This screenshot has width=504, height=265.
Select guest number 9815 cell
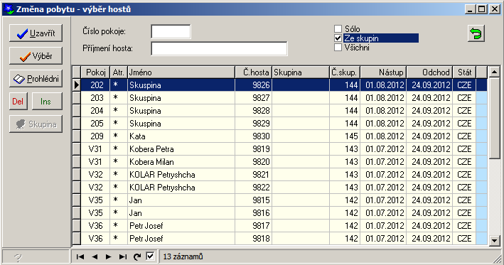coord(254,200)
